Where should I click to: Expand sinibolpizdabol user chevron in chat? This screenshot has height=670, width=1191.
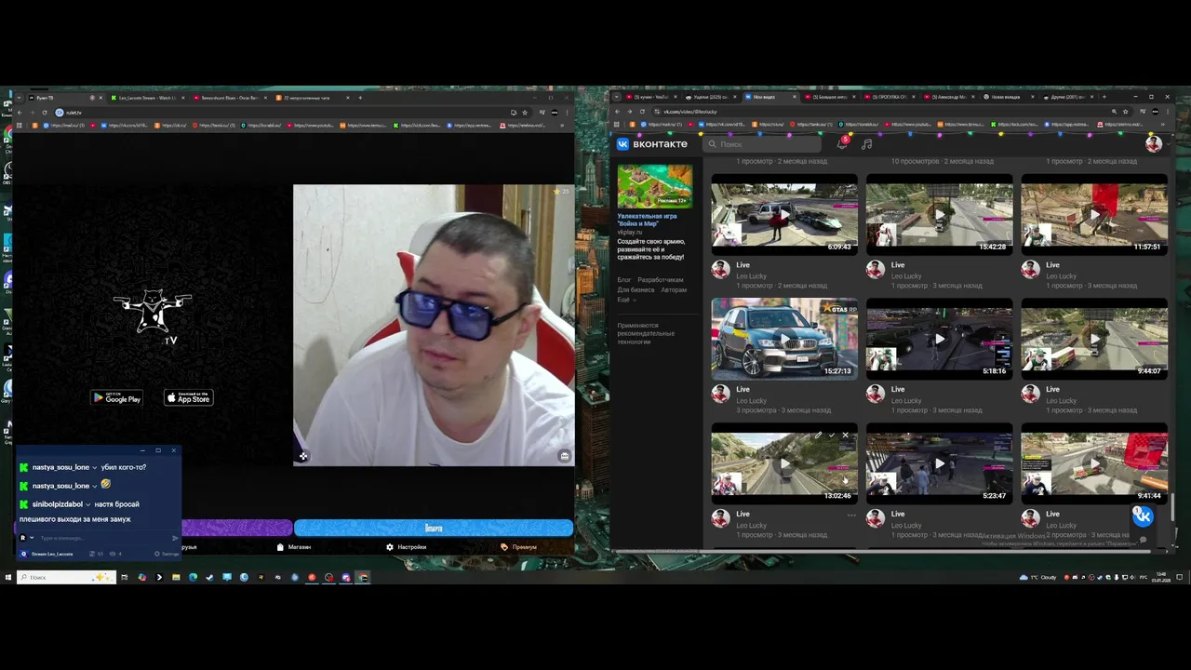point(87,504)
